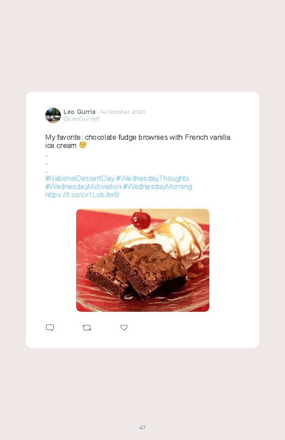Viewport: 285px width, 440px height.
Task: Click the Leo Gurria display name
Action: tap(79, 112)
